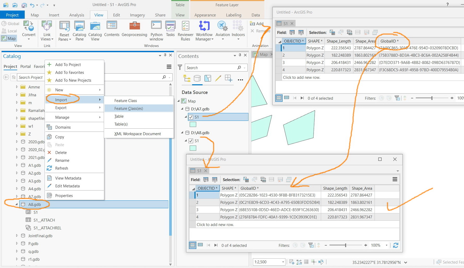Show all records in upper S1 table

point(279,98)
